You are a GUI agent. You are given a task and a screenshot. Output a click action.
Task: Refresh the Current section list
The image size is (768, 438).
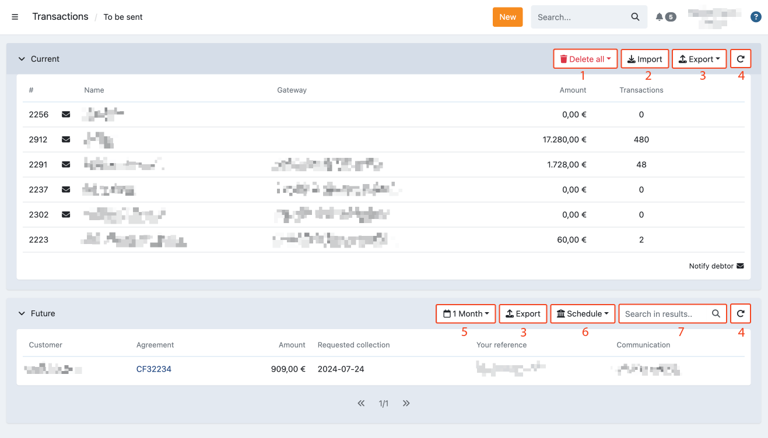pyautogui.click(x=741, y=59)
